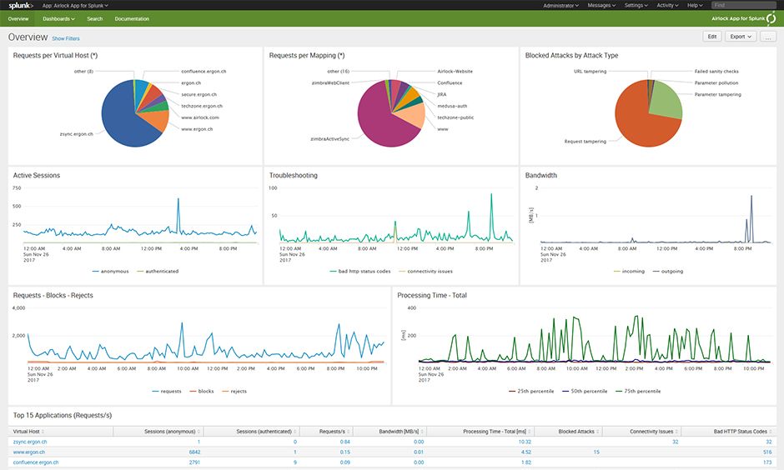784x470 pixels.
Task: Toggle the blocks legend entry
Action: coord(202,391)
